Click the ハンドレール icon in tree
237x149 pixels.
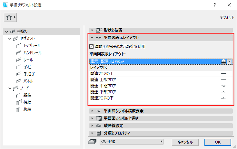(x=19, y=53)
